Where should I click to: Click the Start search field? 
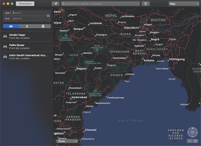click(29, 13)
